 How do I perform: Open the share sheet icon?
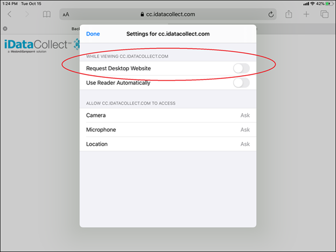[289, 14]
